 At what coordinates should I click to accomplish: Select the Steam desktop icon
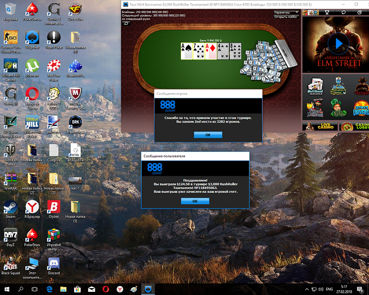[x=11, y=210]
